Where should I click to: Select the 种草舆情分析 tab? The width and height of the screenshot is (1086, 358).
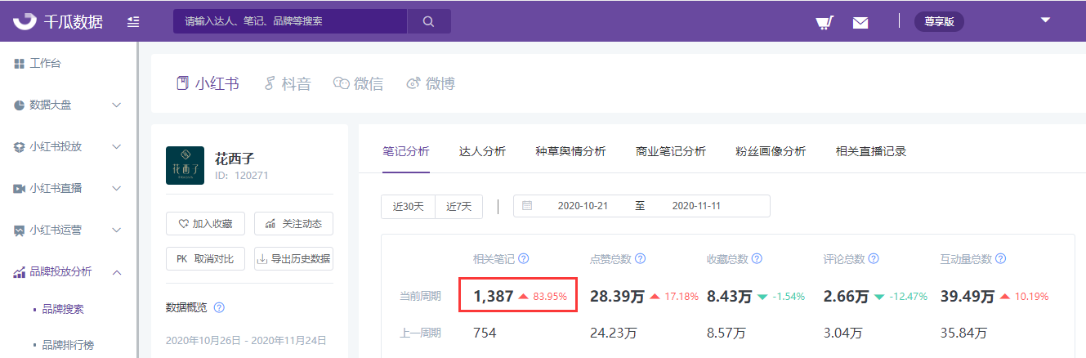click(570, 151)
